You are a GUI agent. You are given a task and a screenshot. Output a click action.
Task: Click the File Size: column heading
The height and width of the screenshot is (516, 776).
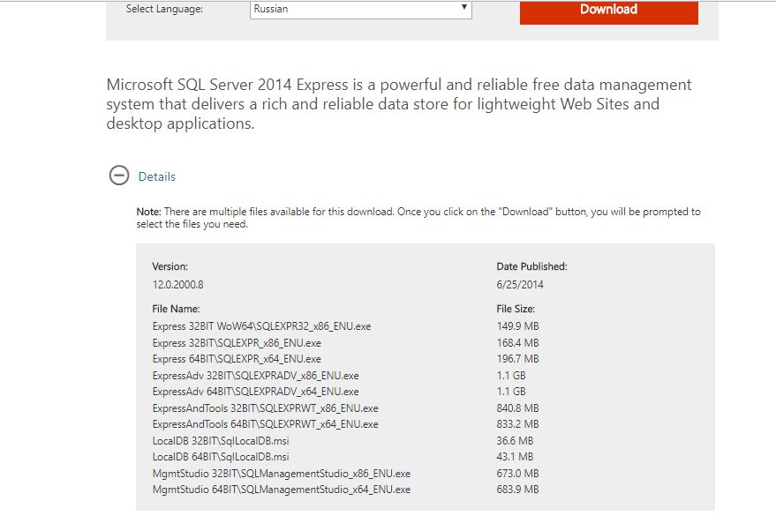(x=516, y=309)
